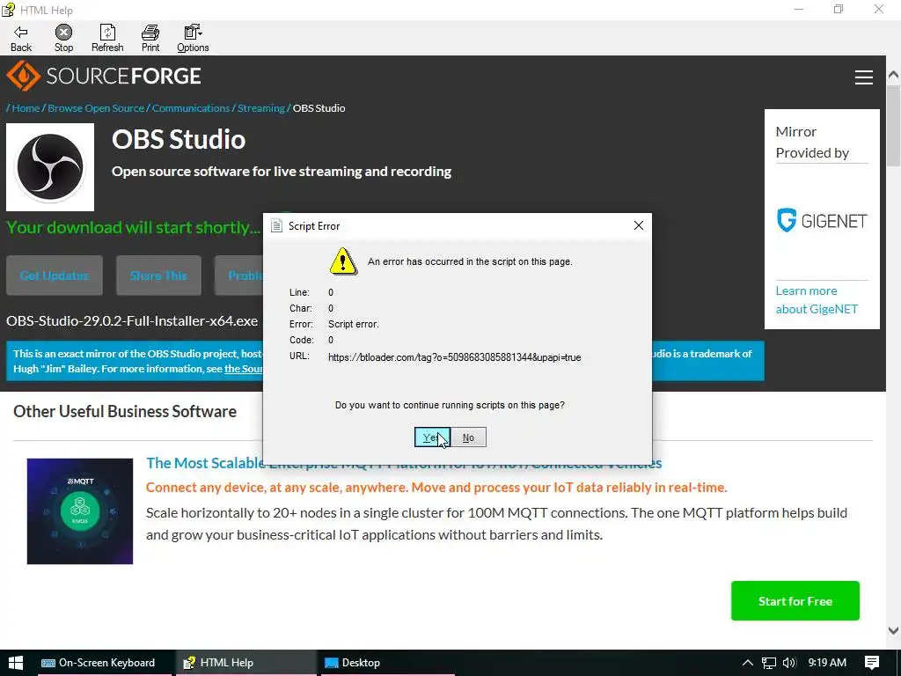Screen dimensions: 901x676
Task: Click the Stop toolbar icon
Action: click(x=63, y=39)
